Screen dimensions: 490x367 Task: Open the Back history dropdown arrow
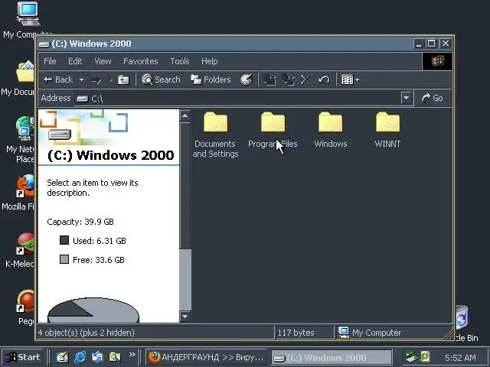pos(81,80)
